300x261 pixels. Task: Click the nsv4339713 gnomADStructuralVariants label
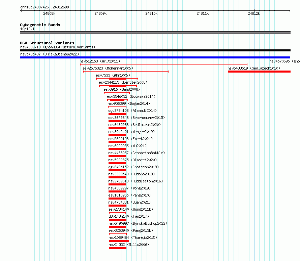point(58,47)
